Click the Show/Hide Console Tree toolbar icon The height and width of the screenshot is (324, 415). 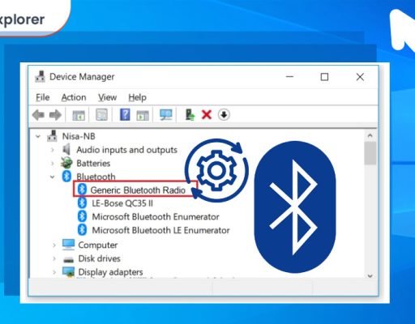[79, 115]
